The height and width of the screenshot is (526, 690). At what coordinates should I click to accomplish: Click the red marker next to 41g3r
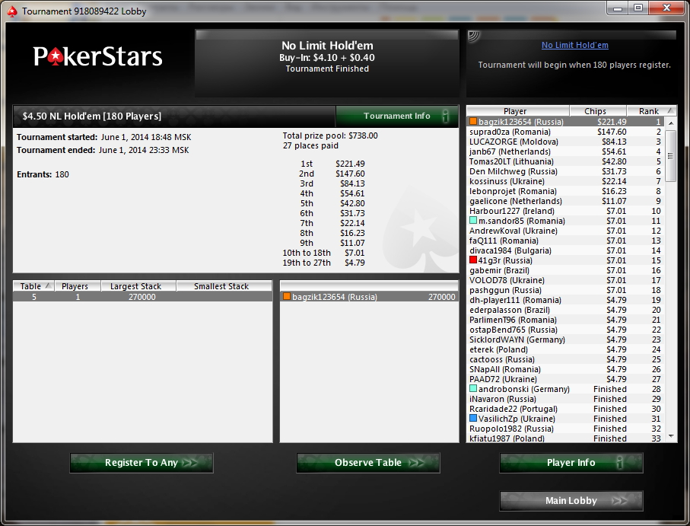point(473,260)
